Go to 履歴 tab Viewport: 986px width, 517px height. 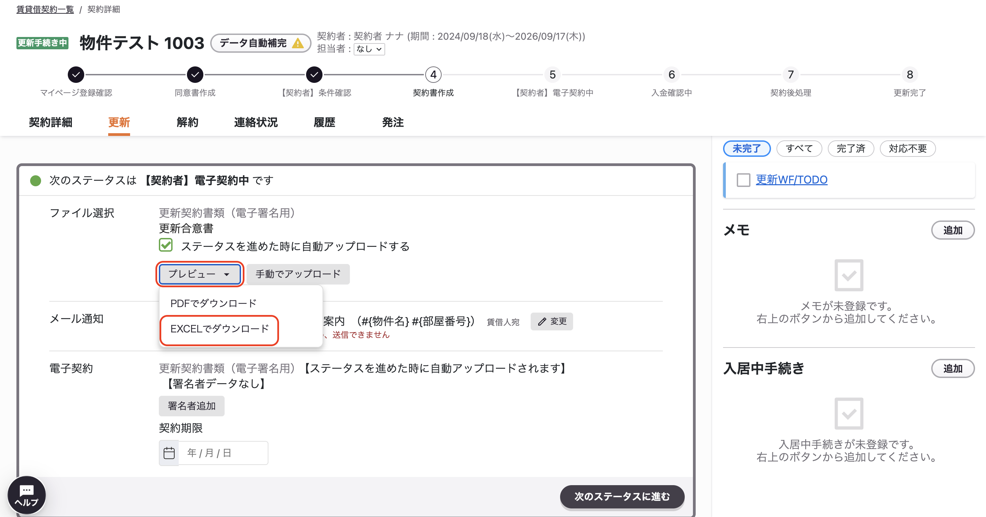tap(325, 123)
